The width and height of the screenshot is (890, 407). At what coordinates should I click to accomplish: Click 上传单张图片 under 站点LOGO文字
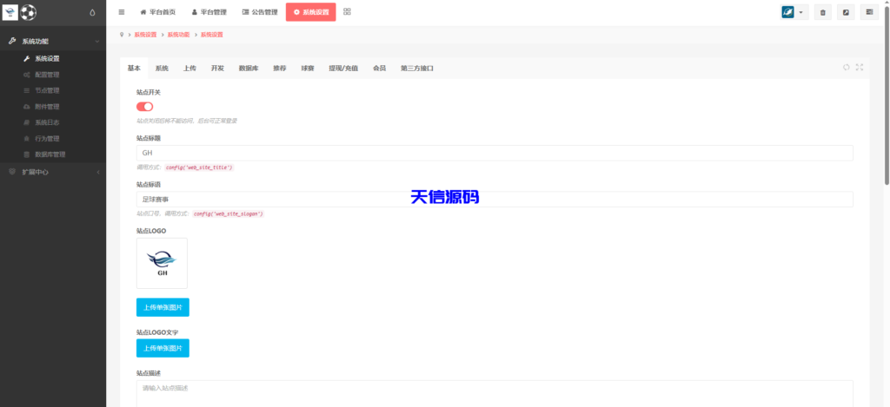[x=163, y=348]
